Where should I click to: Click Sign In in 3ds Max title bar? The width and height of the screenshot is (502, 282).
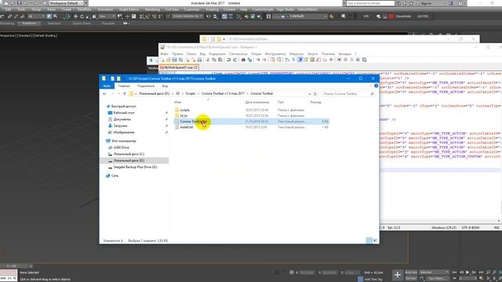[426, 3]
